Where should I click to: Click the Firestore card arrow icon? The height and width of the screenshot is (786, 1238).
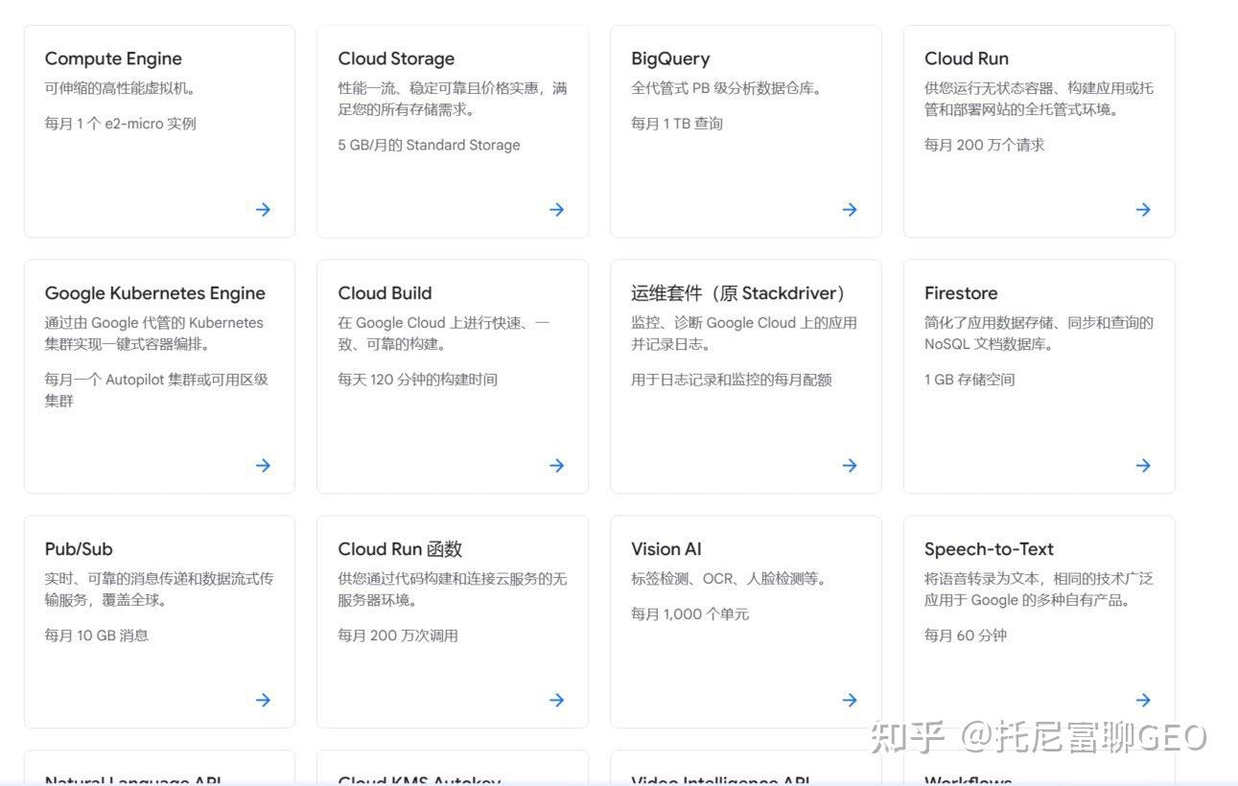[x=1143, y=465]
